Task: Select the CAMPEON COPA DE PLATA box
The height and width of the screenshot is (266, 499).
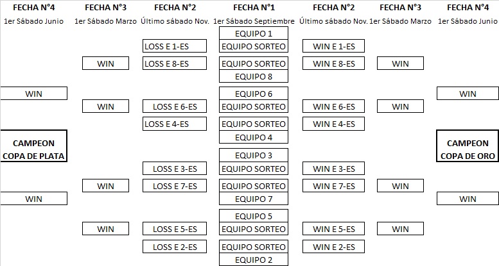Action: click(x=34, y=146)
